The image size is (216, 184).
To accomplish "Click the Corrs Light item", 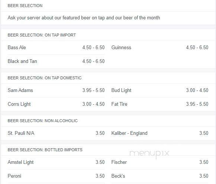I will pyautogui.click(x=56, y=104).
